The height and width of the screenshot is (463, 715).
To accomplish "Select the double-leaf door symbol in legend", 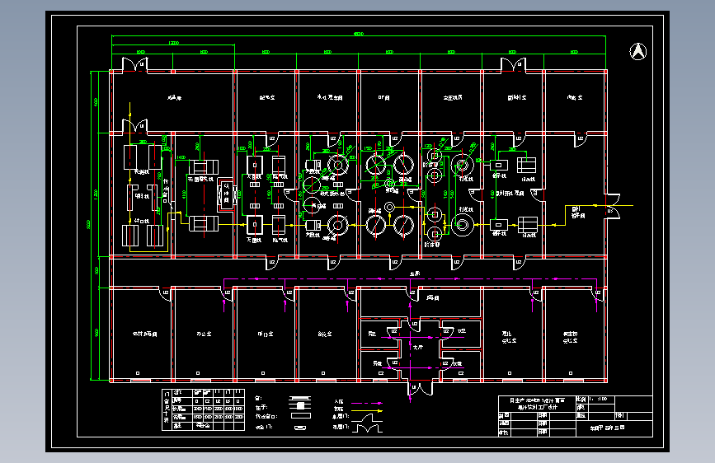I will point(367,428).
